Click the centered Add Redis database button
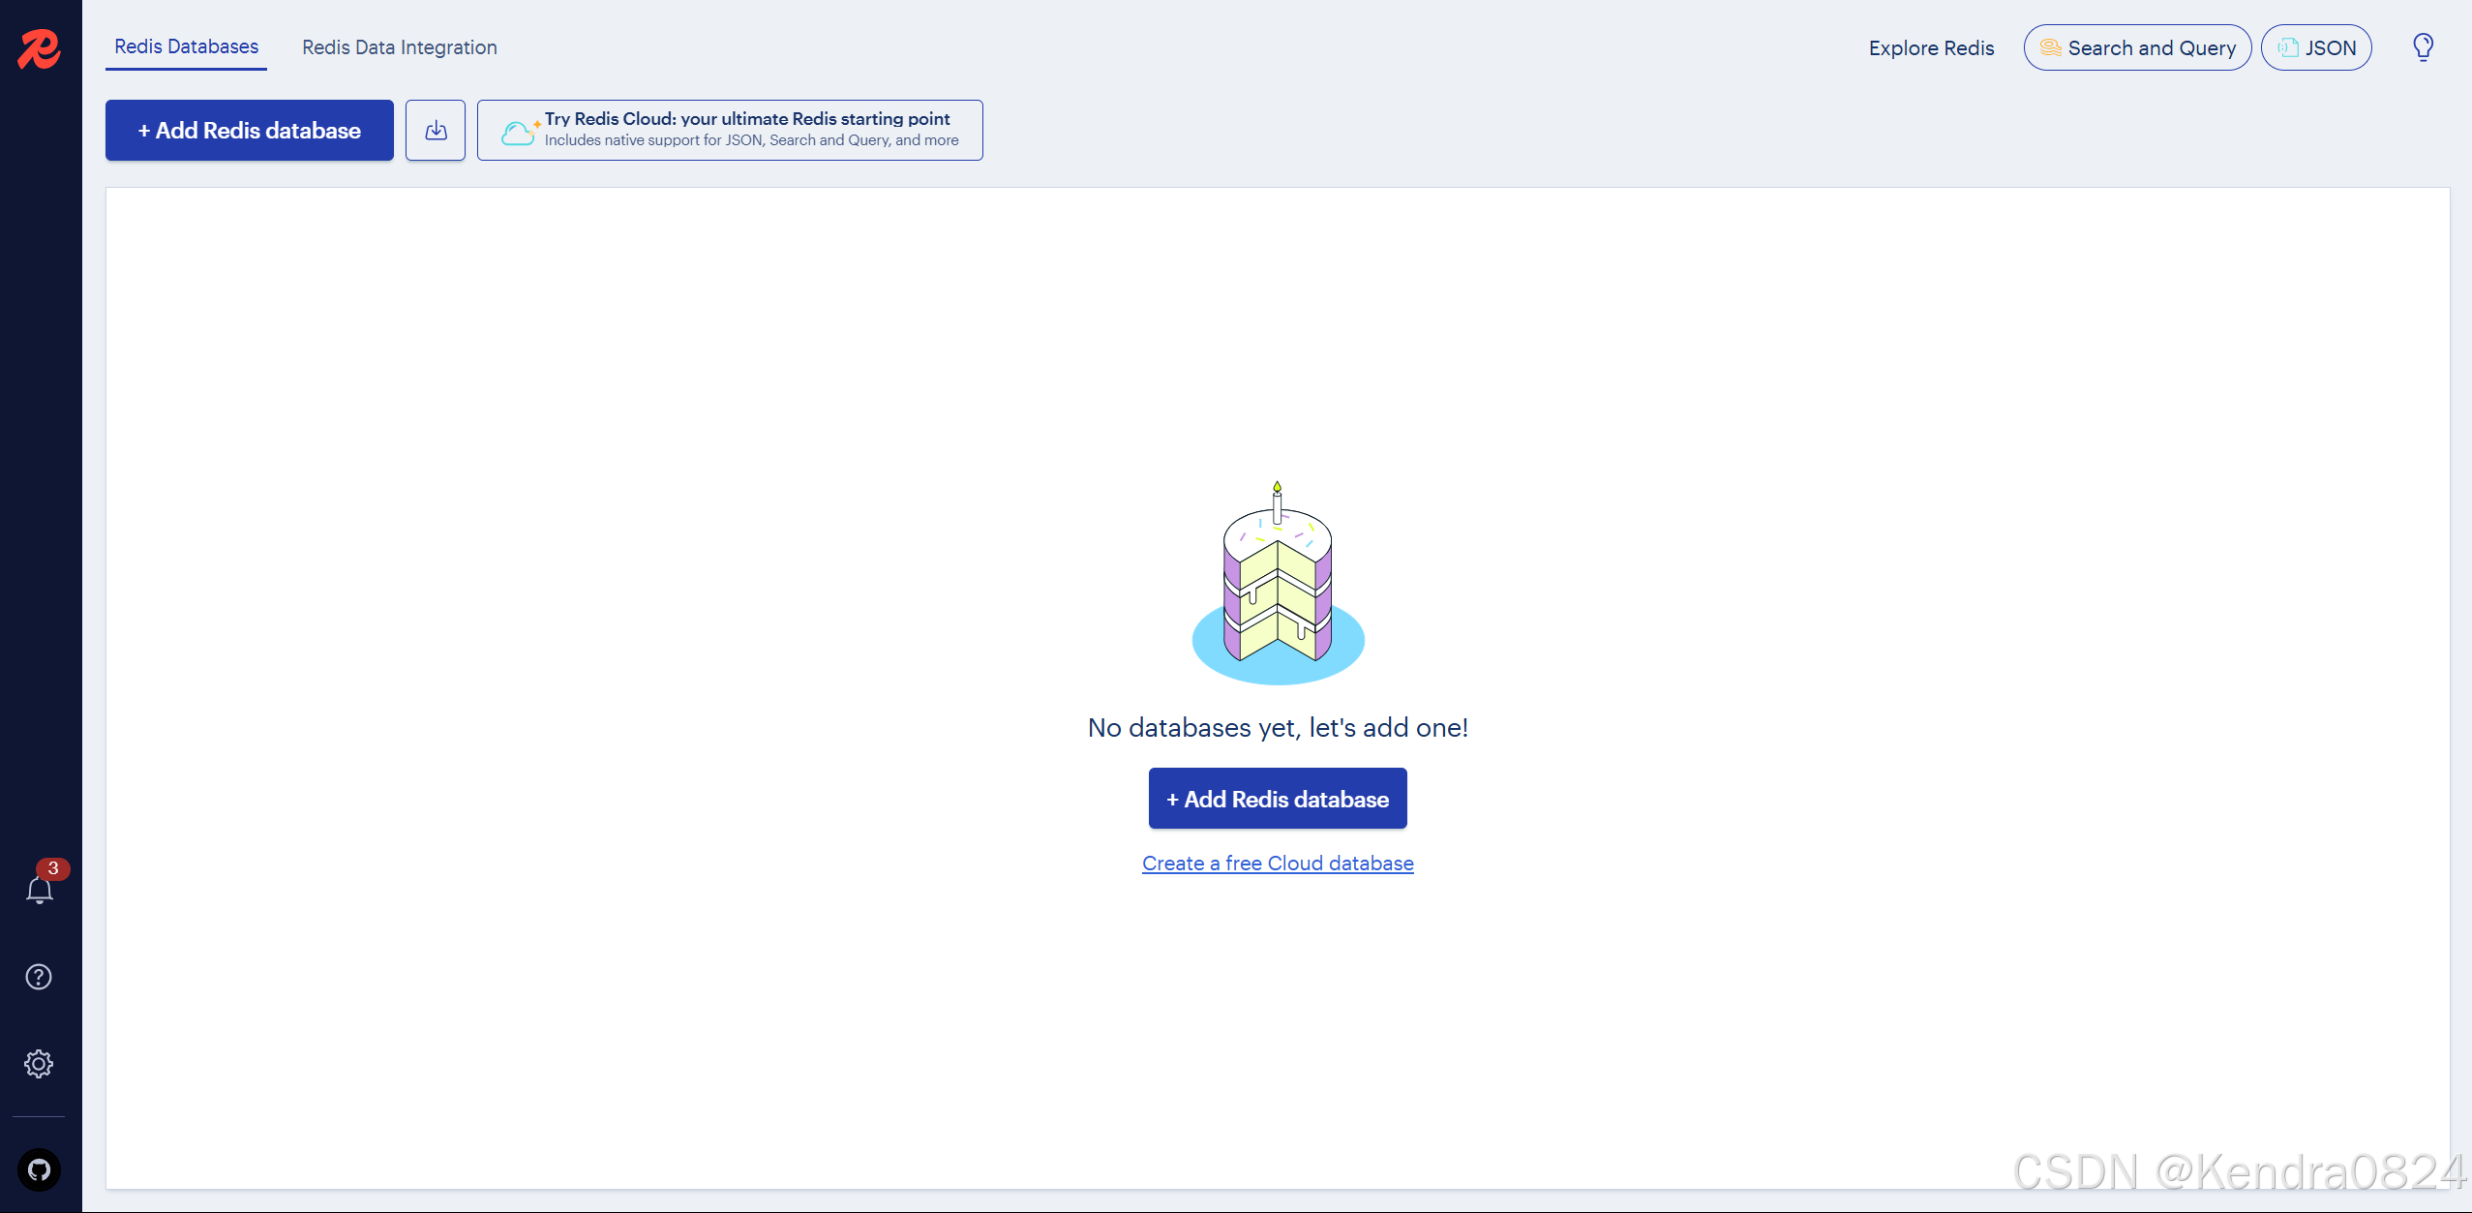 click(x=1278, y=799)
